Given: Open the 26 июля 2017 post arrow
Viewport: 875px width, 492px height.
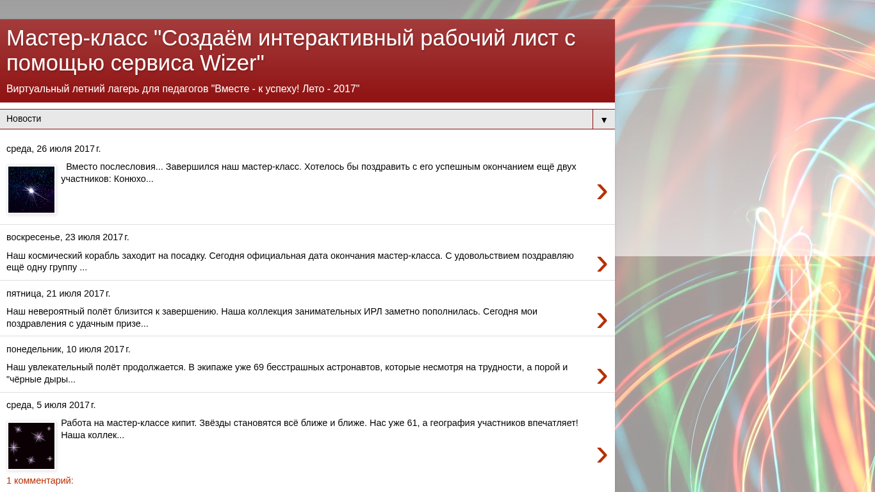Looking at the screenshot, I should pos(601,191).
